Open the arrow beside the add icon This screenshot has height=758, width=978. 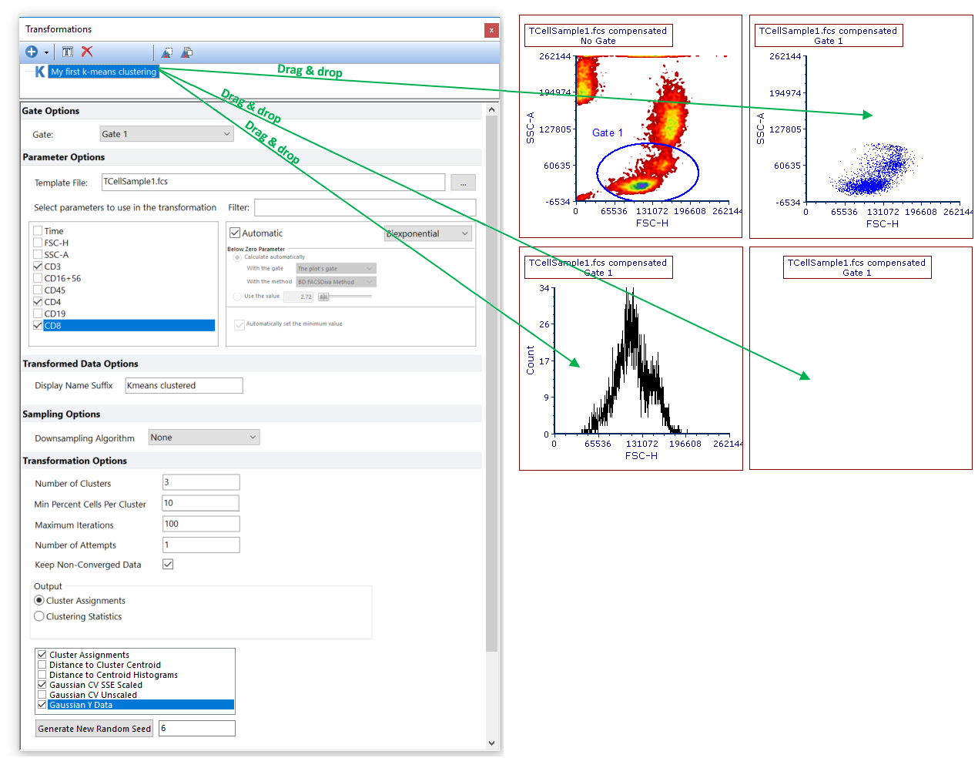point(46,52)
